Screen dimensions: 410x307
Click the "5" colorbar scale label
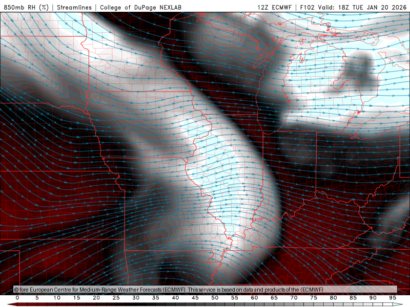37,298
